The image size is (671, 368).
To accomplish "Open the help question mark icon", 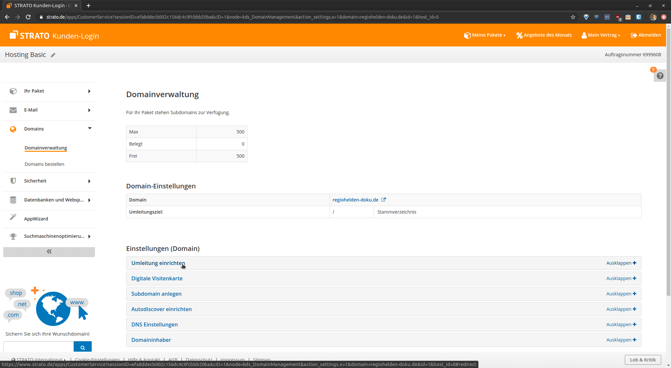I will click(660, 76).
